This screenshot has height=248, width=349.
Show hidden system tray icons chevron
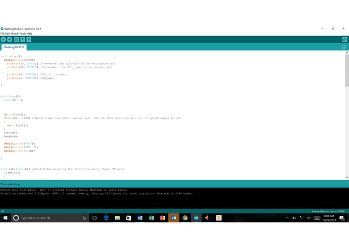click(287, 218)
